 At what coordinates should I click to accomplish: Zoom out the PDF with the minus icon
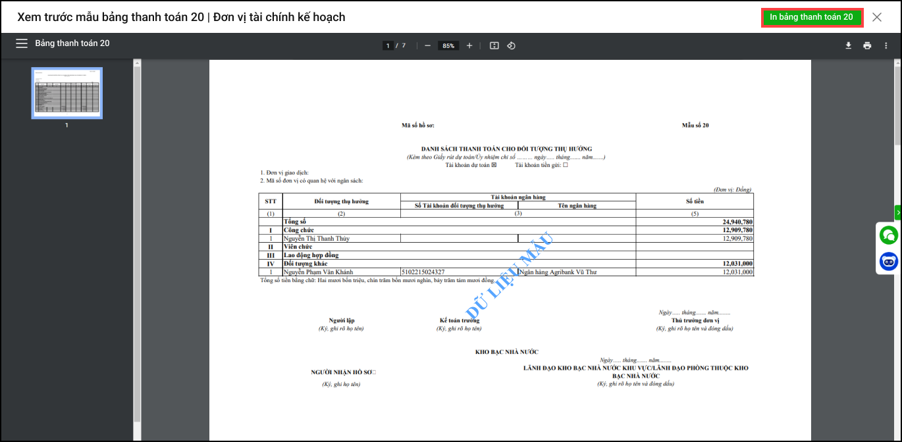click(x=427, y=45)
